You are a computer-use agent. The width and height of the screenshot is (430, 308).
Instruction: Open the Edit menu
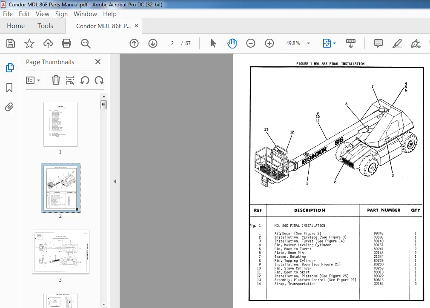(x=24, y=14)
